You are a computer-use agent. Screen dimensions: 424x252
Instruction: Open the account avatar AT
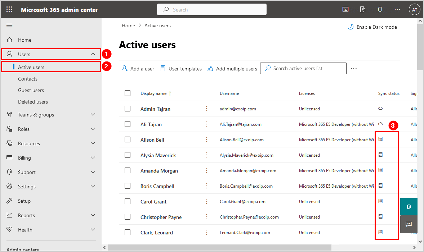tap(414, 10)
